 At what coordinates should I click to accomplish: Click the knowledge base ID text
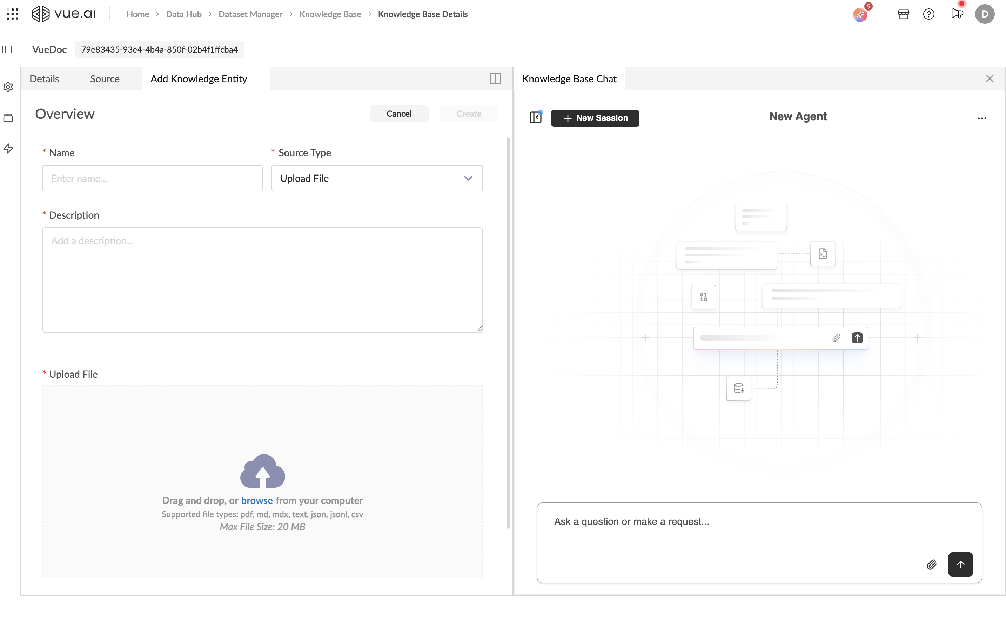160,49
